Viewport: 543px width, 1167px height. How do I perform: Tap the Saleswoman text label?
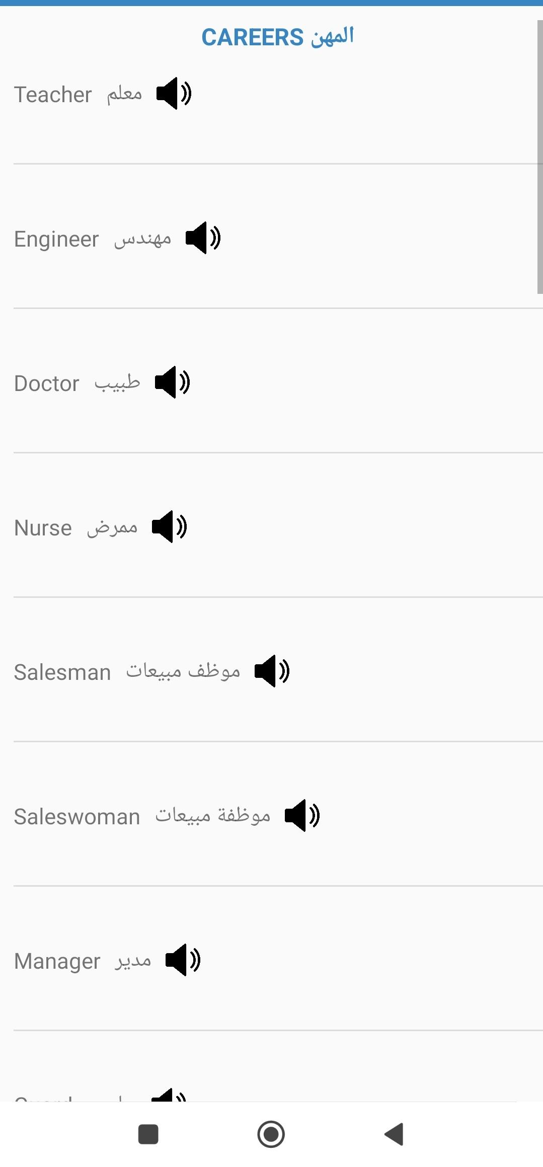point(77,817)
